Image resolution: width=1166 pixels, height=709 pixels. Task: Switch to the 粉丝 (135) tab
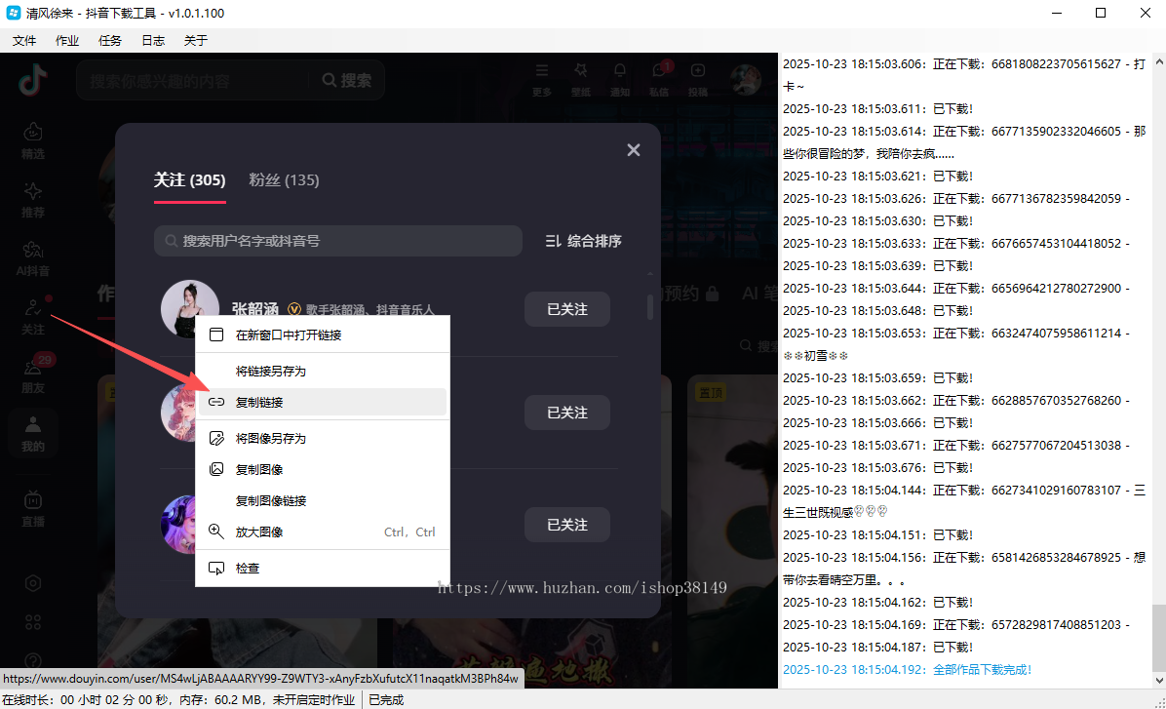(x=284, y=180)
